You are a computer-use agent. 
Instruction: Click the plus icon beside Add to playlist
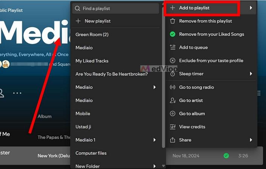click(x=172, y=8)
